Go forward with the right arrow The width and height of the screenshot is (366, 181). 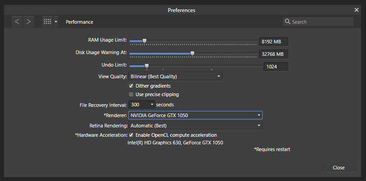(29, 22)
